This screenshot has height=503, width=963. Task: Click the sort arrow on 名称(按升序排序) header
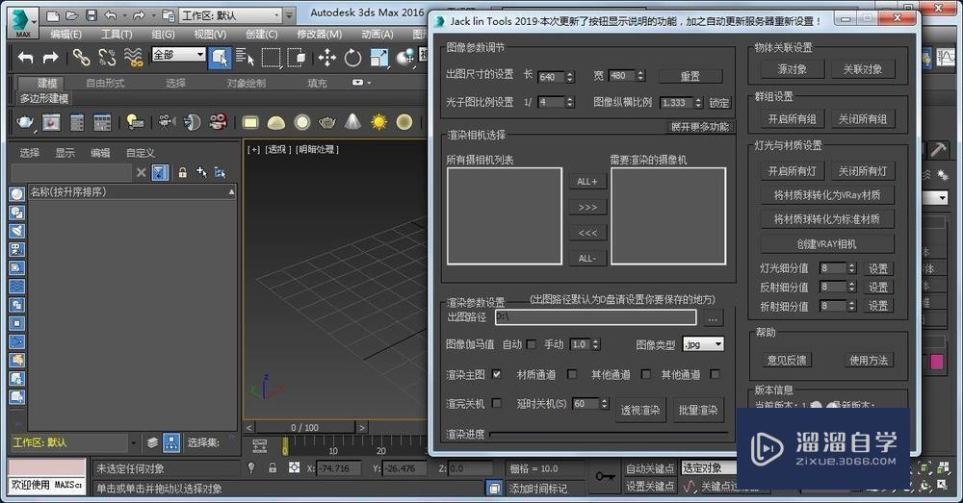231,192
